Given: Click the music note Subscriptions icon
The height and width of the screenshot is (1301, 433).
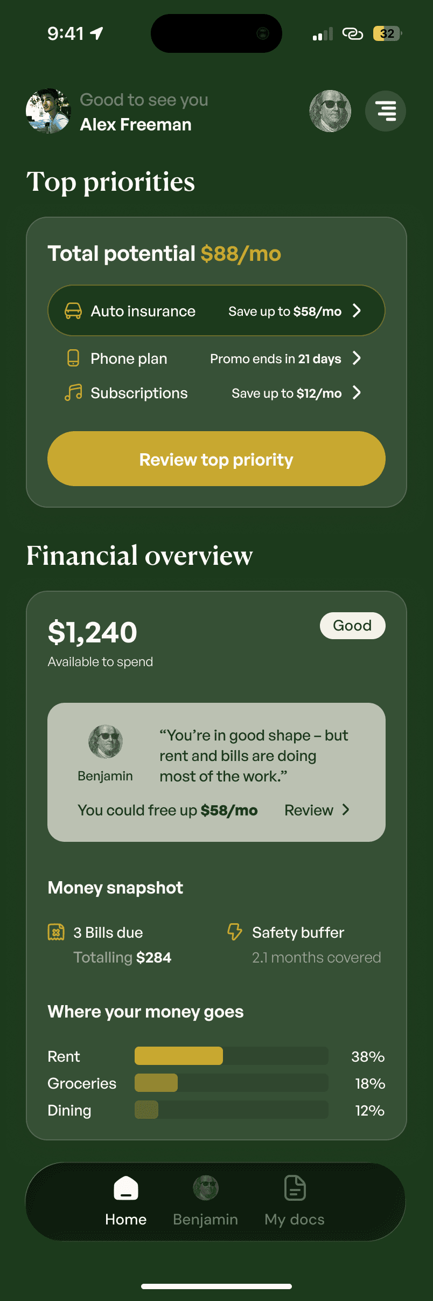Looking at the screenshot, I should click(73, 393).
